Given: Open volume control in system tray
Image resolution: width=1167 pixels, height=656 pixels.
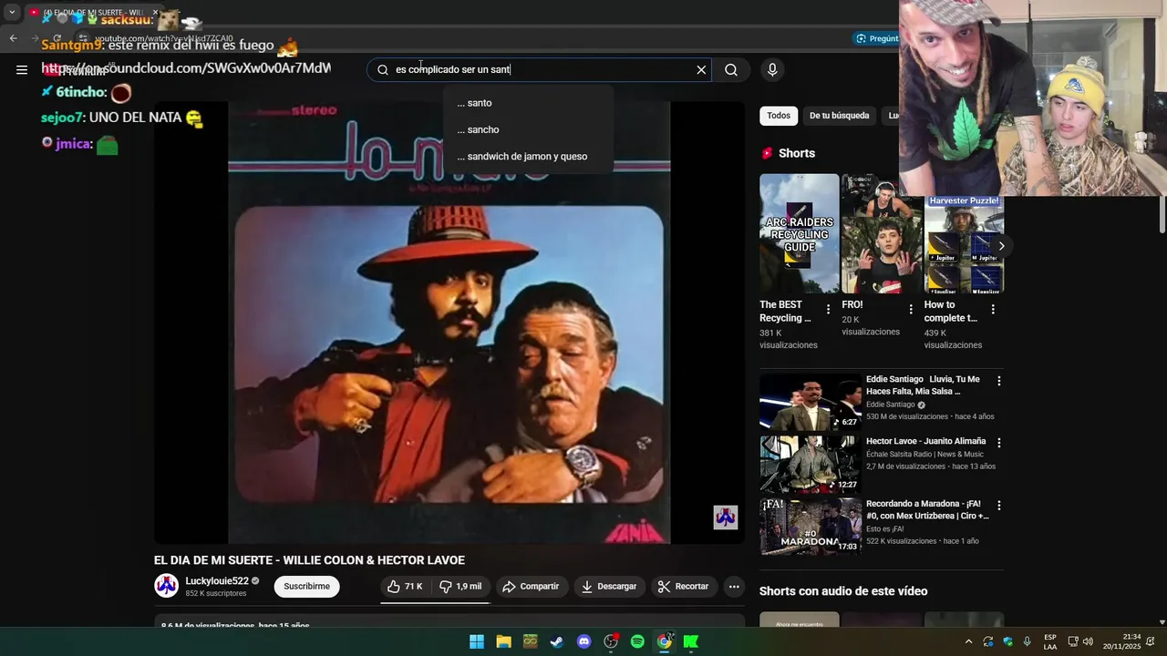Looking at the screenshot, I should coord(1088,641).
